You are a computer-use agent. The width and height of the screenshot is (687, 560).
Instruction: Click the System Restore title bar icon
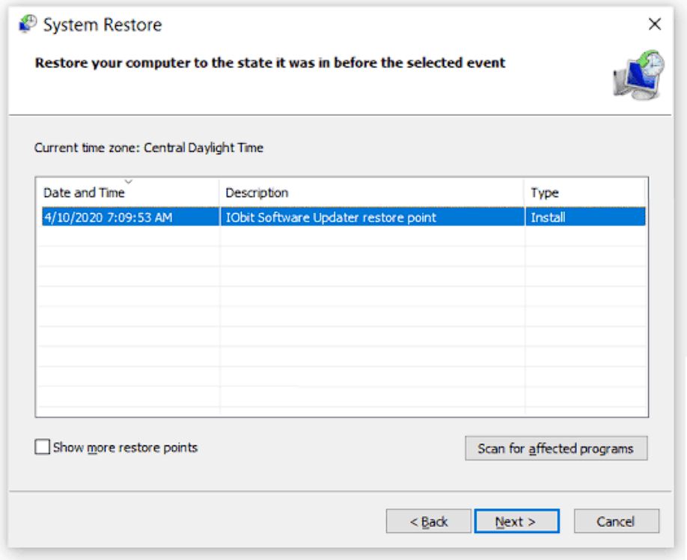pyautogui.click(x=28, y=24)
